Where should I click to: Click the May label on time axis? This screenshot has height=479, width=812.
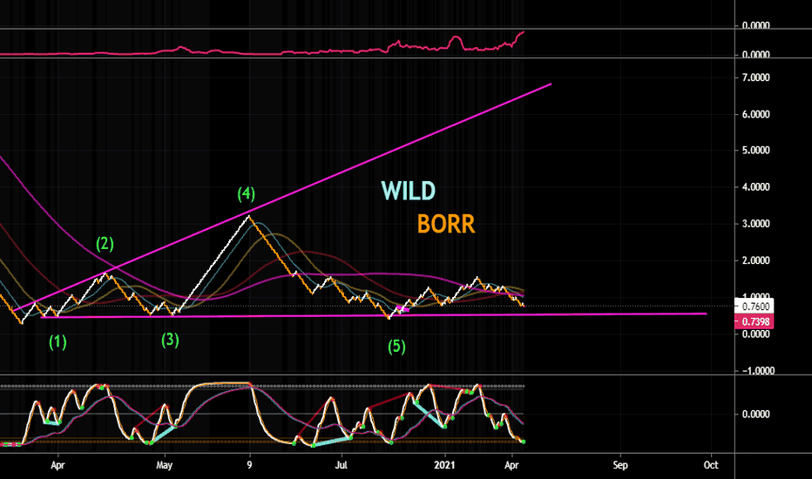[x=164, y=465]
